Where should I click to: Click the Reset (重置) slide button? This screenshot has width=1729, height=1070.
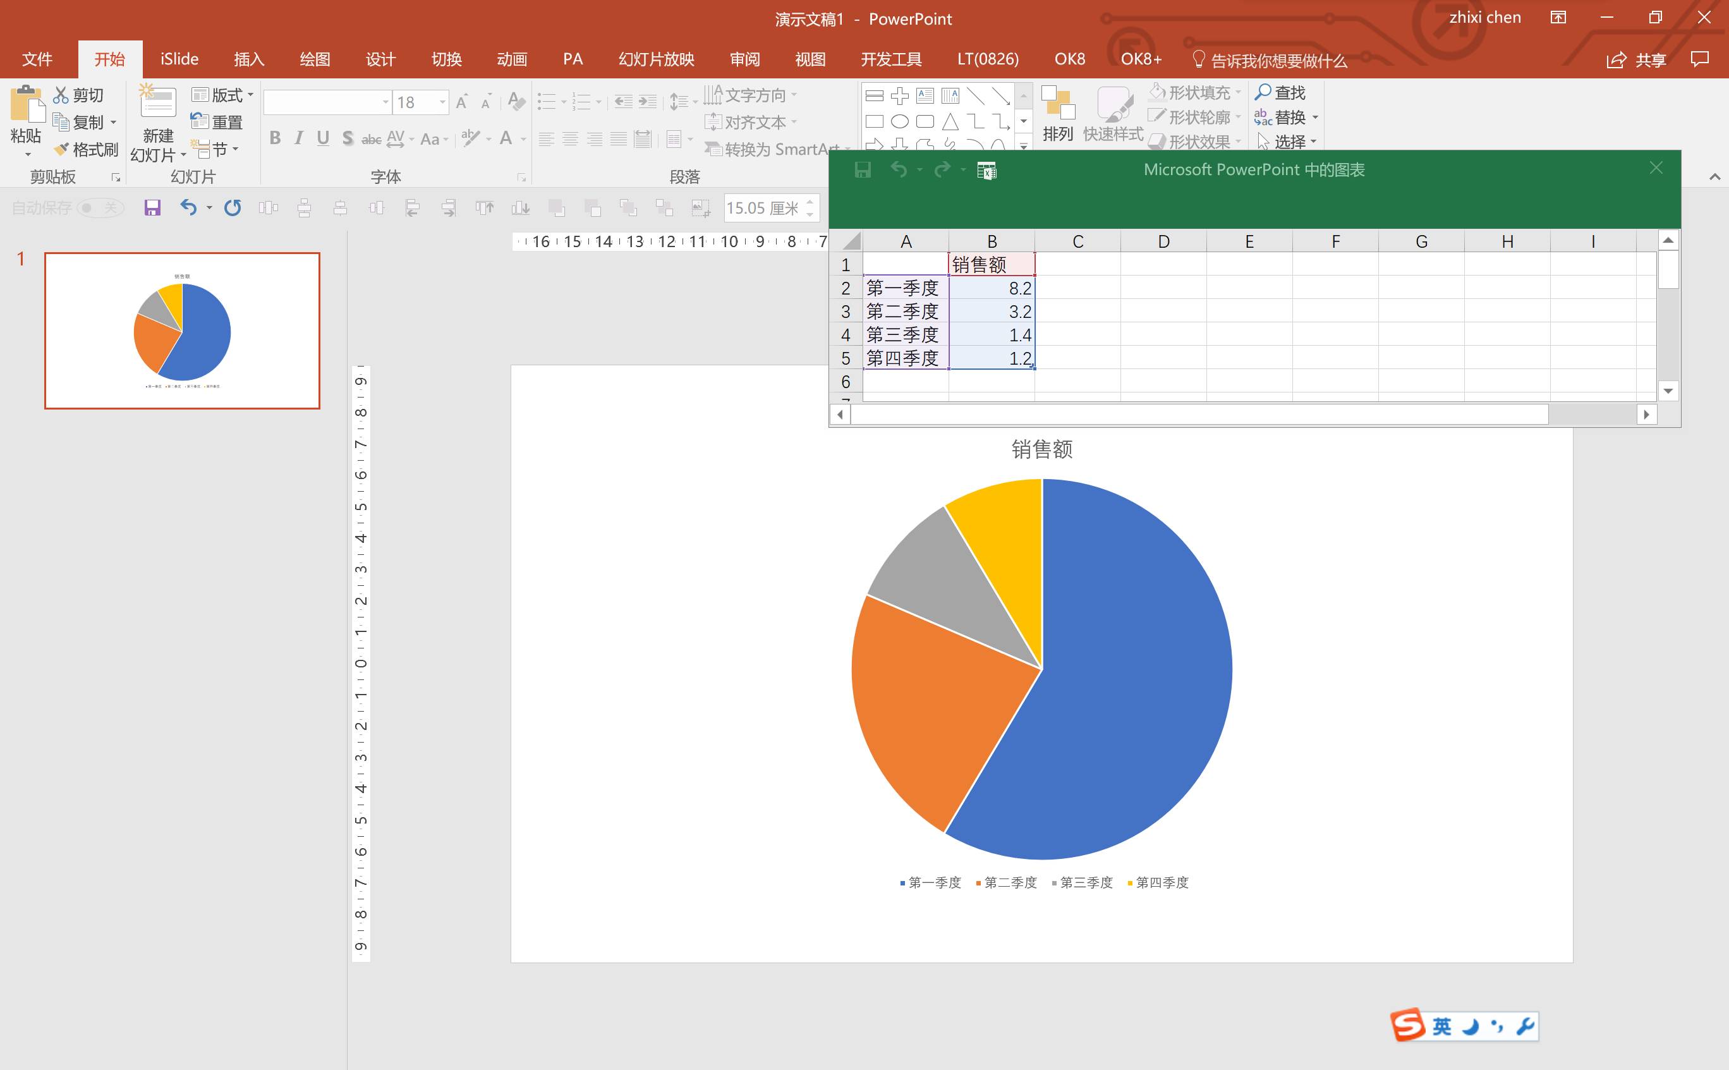coord(217,122)
